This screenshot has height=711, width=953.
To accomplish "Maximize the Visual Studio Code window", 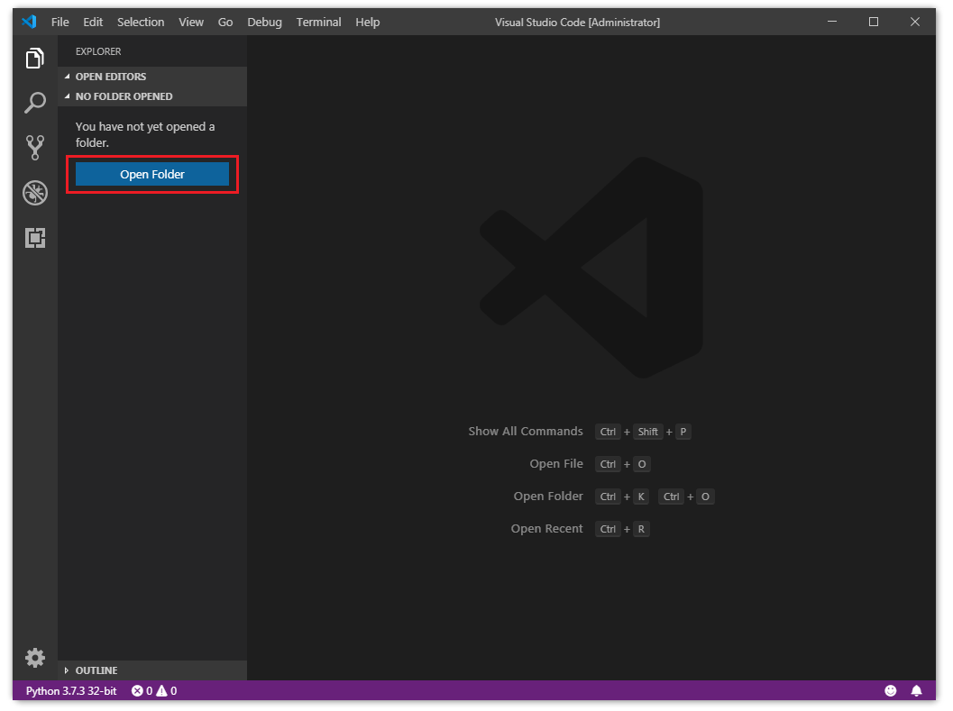I will [x=874, y=22].
